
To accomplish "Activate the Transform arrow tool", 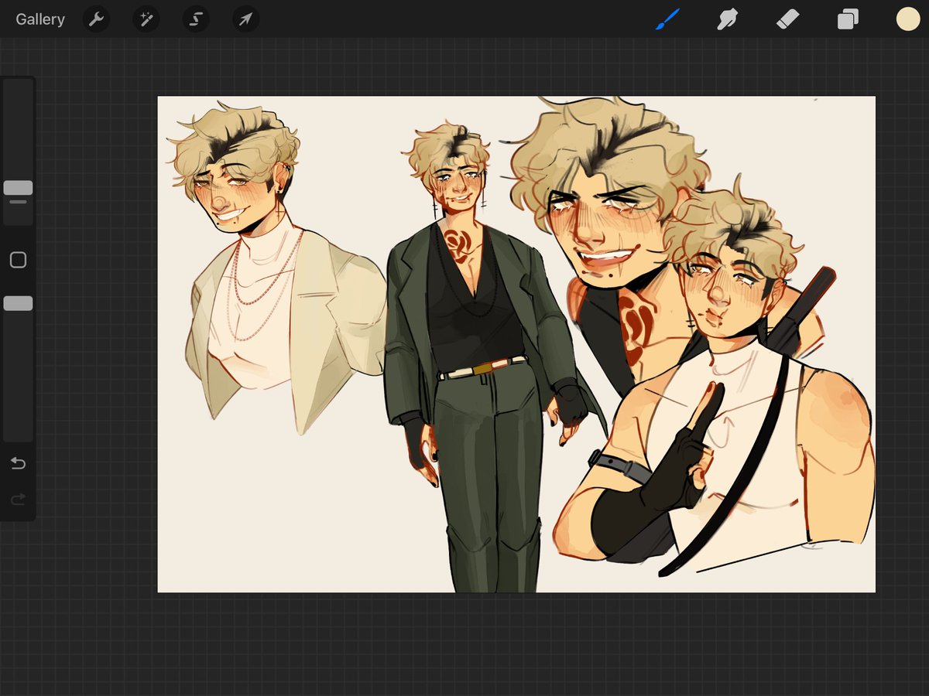I will click(x=245, y=19).
